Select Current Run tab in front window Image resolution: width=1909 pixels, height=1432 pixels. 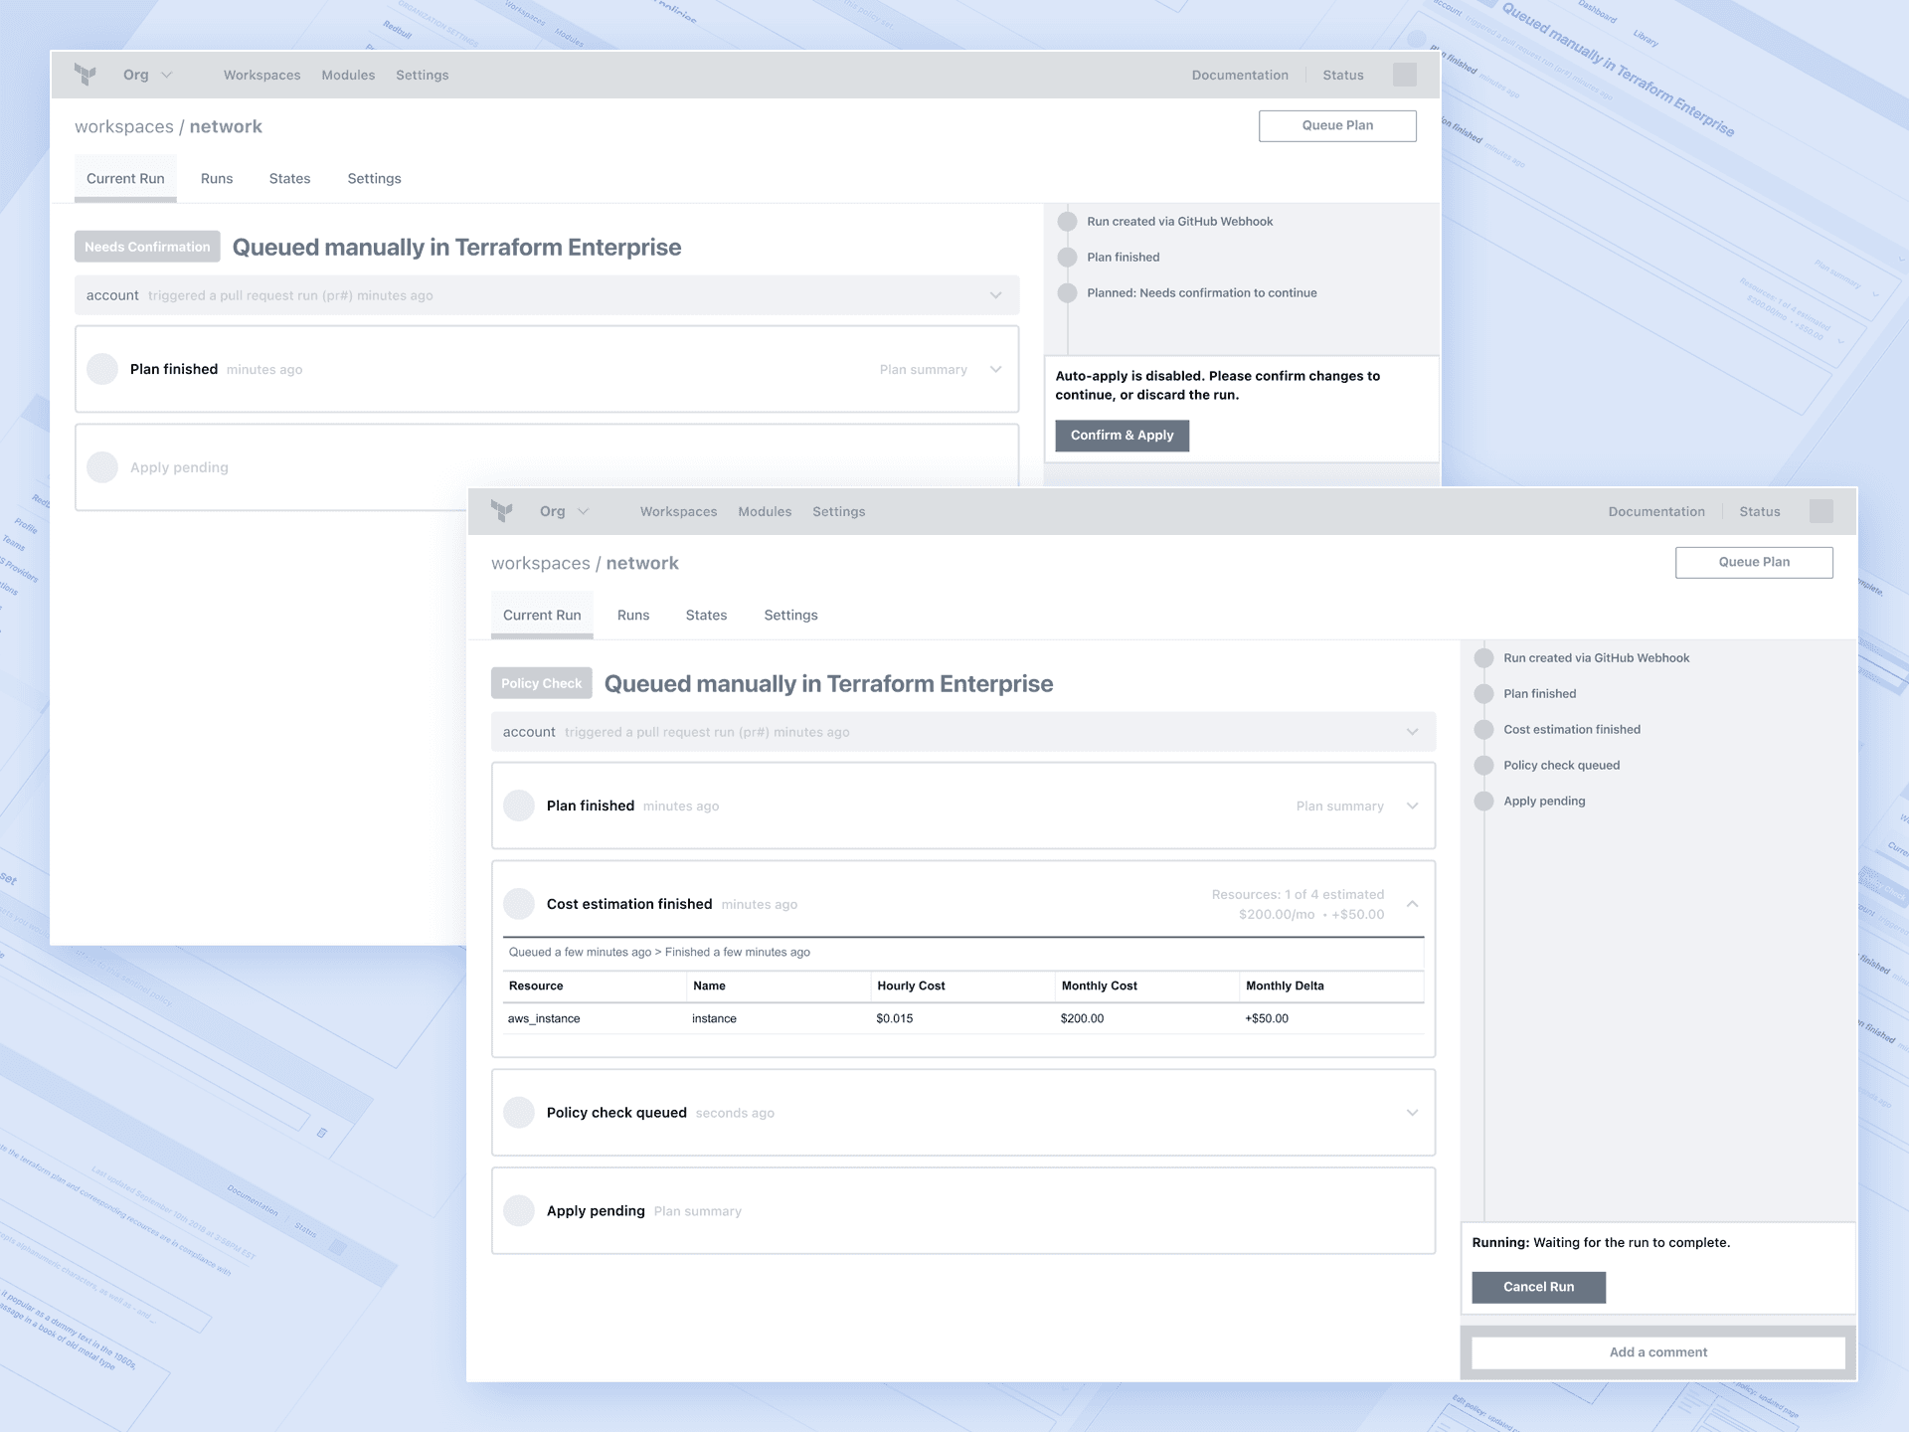tap(542, 615)
